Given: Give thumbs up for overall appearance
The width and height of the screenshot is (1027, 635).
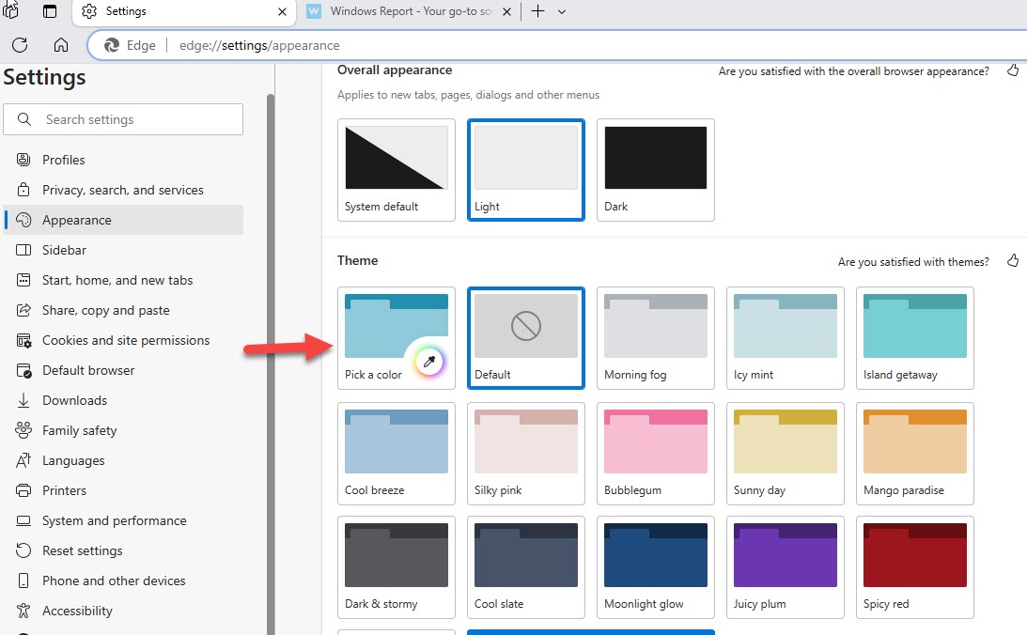Looking at the screenshot, I should (x=1013, y=70).
